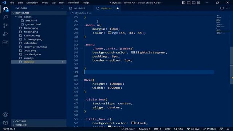
Task: Collapse the RIVITH ART root folder
Action: pyautogui.click(x=13, y=13)
